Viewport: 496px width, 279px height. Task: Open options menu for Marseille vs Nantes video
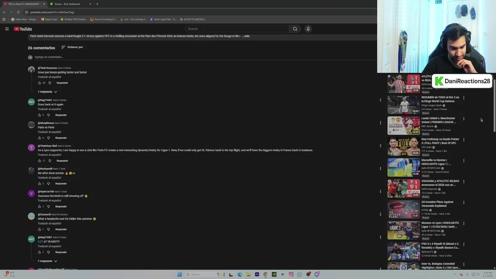coord(463,161)
